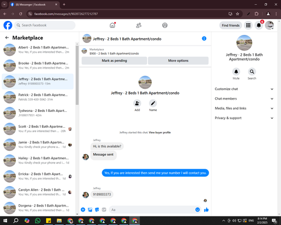Image resolution: width=281 pixels, height=225 pixels.
Task: Choose a sticker icon in composer
Action: 97,210
